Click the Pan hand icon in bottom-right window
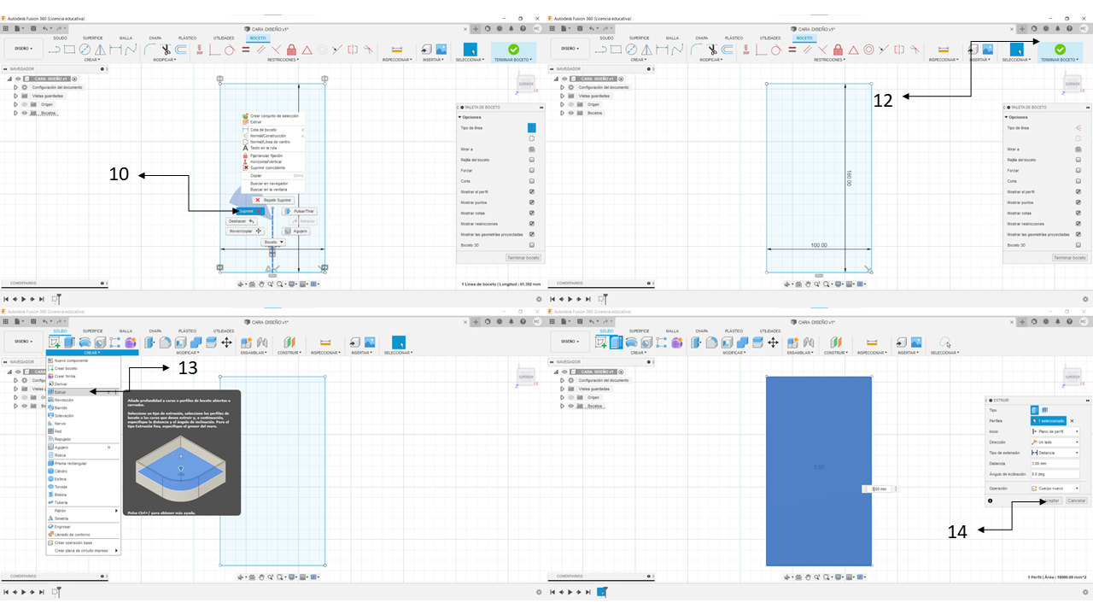Screen dimensions: 1093x615 point(808,577)
